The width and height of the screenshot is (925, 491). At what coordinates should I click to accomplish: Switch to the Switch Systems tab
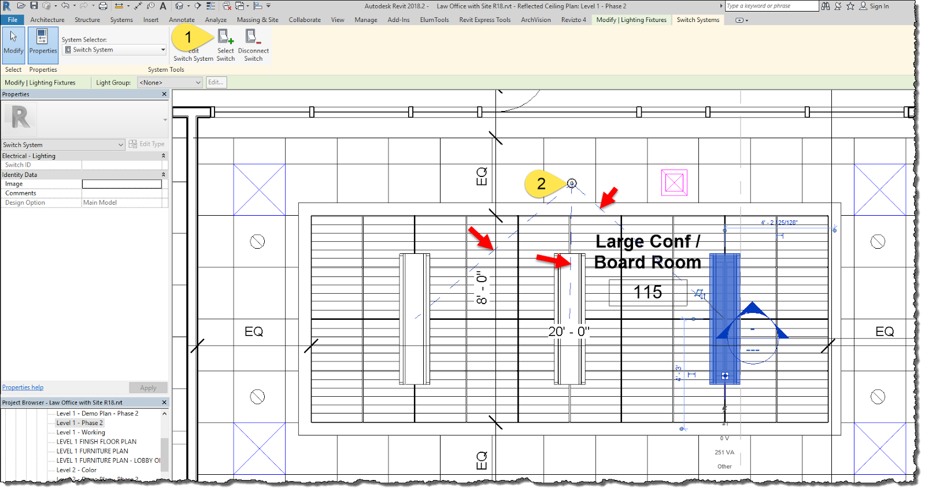(x=698, y=20)
